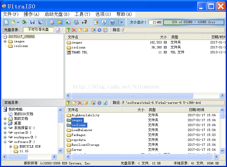Select isolinux folder in disc tree
Image resolution: width=227 pixels, height=167 pixels.
21,46
